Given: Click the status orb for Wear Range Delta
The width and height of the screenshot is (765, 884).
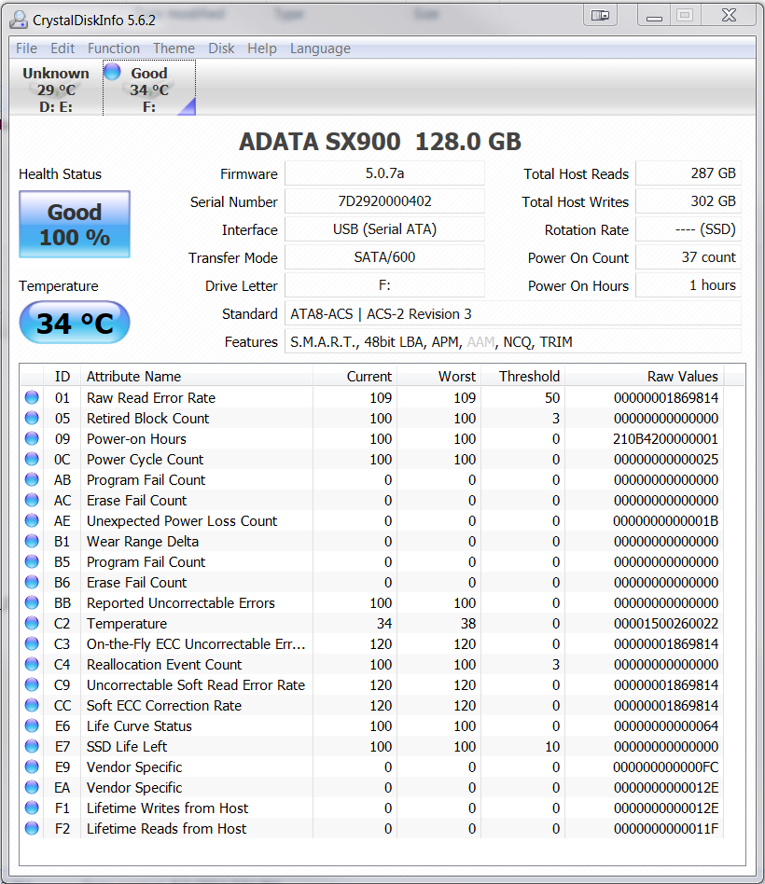Looking at the screenshot, I should [32, 542].
